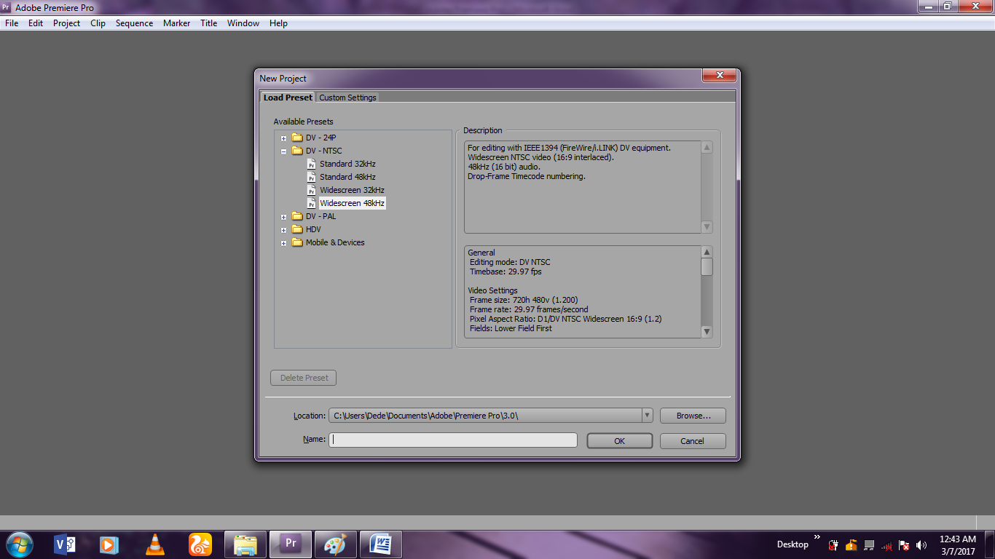The width and height of the screenshot is (995, 559).
Task: Click the Standard 32kHz preset file icon
Action: coord(312,164)
